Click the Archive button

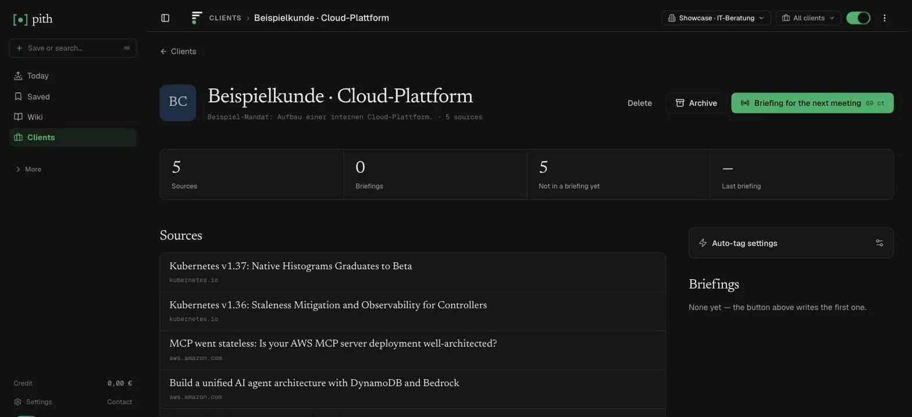(x=696, y=103)
